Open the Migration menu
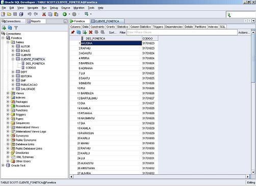The width and height of the screenshot is (256, 186). coord(79,8)
